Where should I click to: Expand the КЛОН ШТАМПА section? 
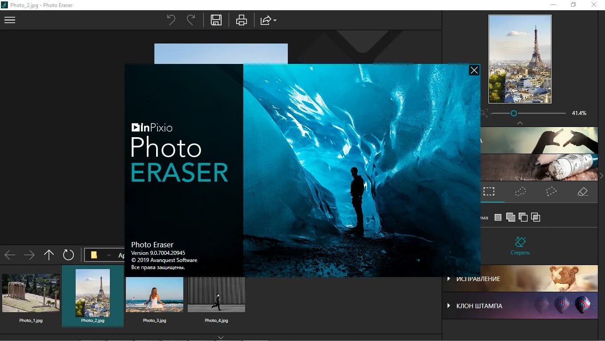(x=520, y=305)
